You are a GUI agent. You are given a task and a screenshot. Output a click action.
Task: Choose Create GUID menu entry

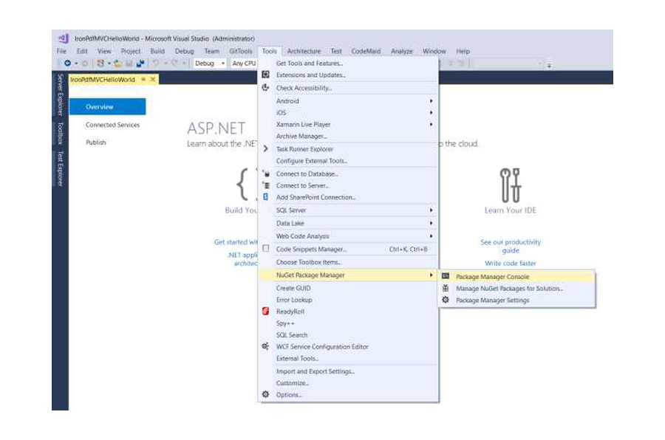(348, 288)
